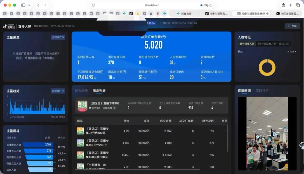Open the red bookmark icon
Image resolution: width=304 pixels, height=174 pixels.
(157, 14)
